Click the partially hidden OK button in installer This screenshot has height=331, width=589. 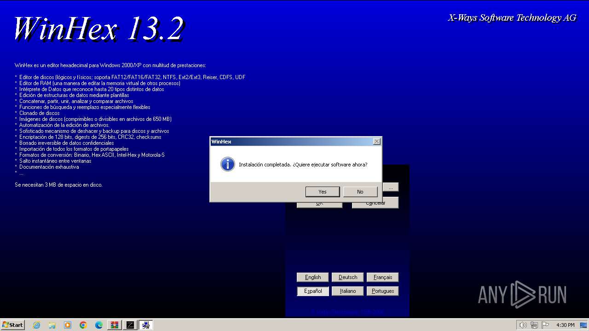pyautogui.click(x=319, y=205)
